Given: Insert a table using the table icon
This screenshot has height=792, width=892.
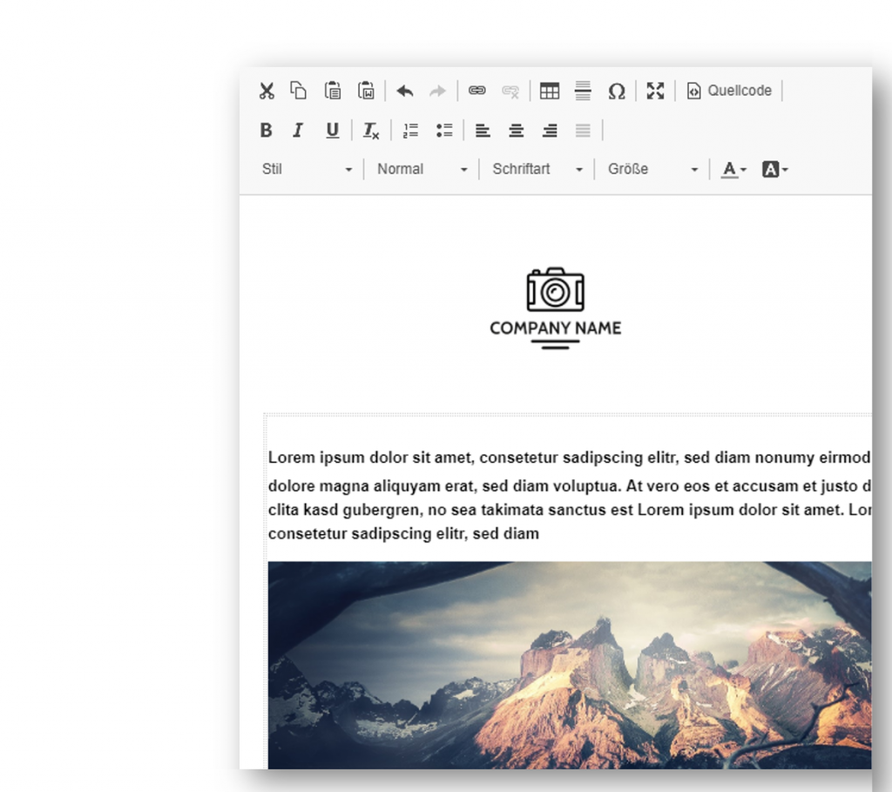Looking at the screenshot, I should 550,91.
